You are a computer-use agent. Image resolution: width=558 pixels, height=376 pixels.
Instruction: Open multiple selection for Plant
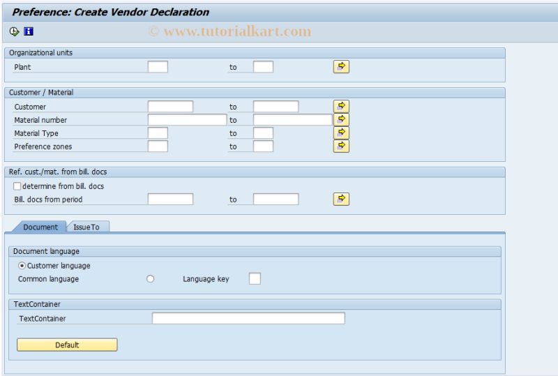[x=341, y=66]
